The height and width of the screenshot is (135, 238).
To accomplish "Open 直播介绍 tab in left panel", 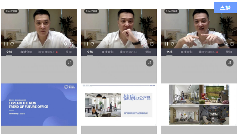I will click(x=26, y=52).
